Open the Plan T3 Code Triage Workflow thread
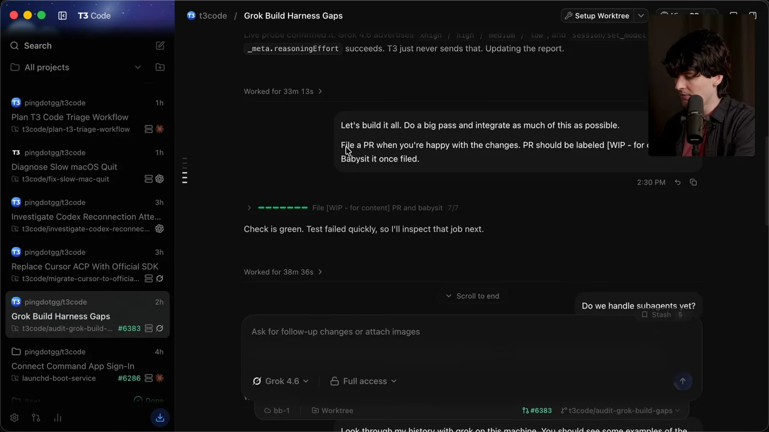 click(x=87, y=117)
